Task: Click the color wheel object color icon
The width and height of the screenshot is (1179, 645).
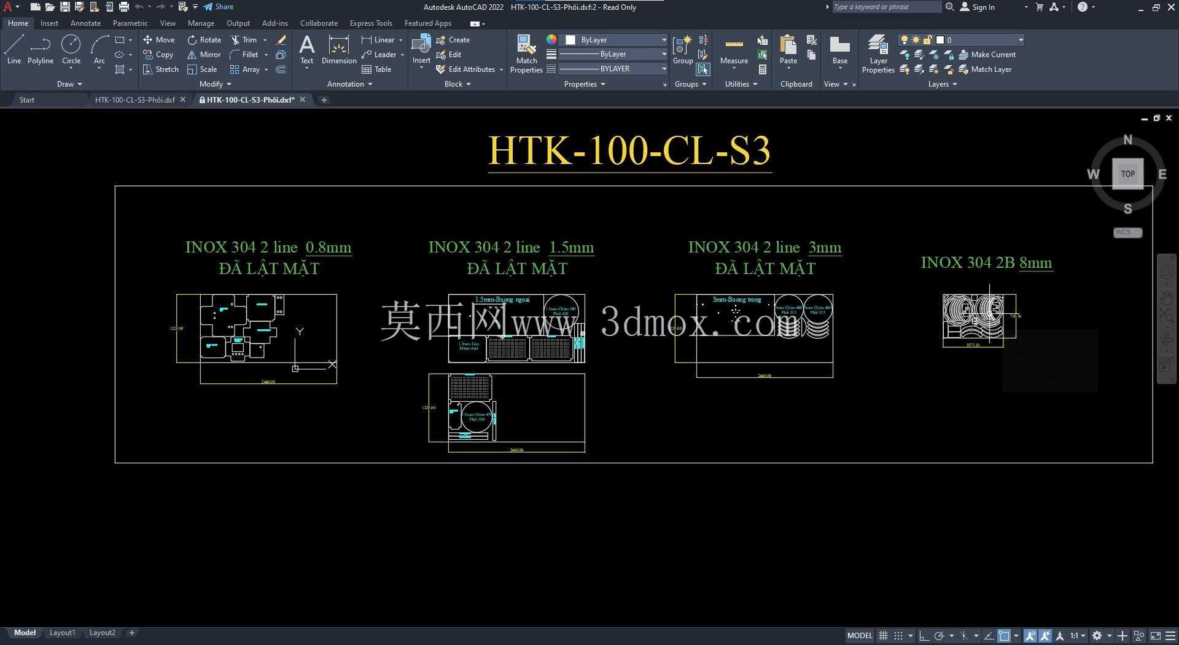Action: pos(551,39)
